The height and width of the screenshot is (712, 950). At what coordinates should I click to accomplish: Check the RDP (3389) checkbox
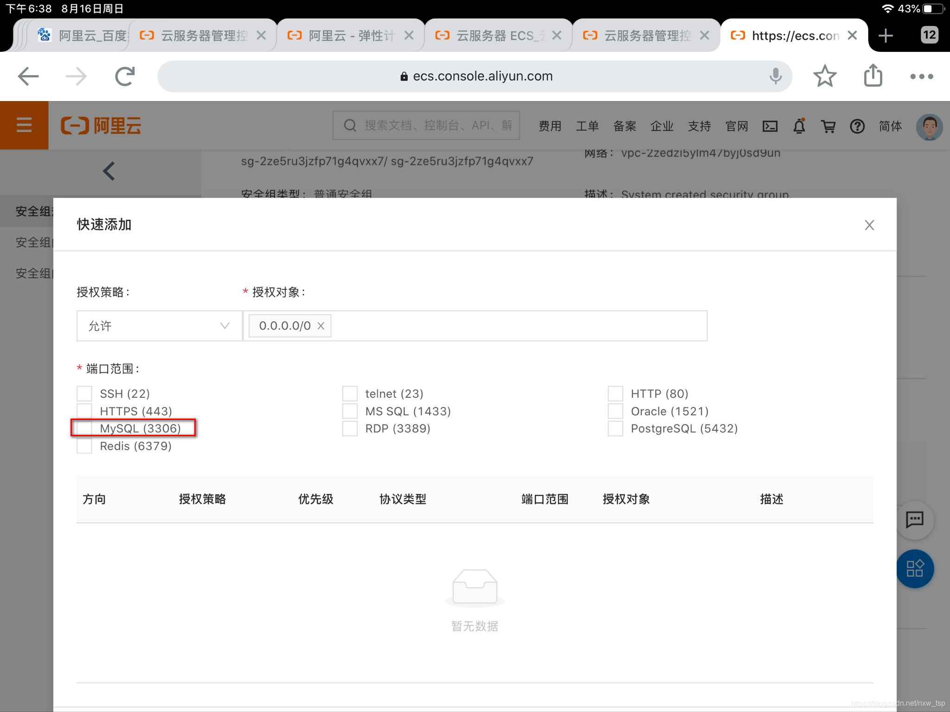(350, 428)
